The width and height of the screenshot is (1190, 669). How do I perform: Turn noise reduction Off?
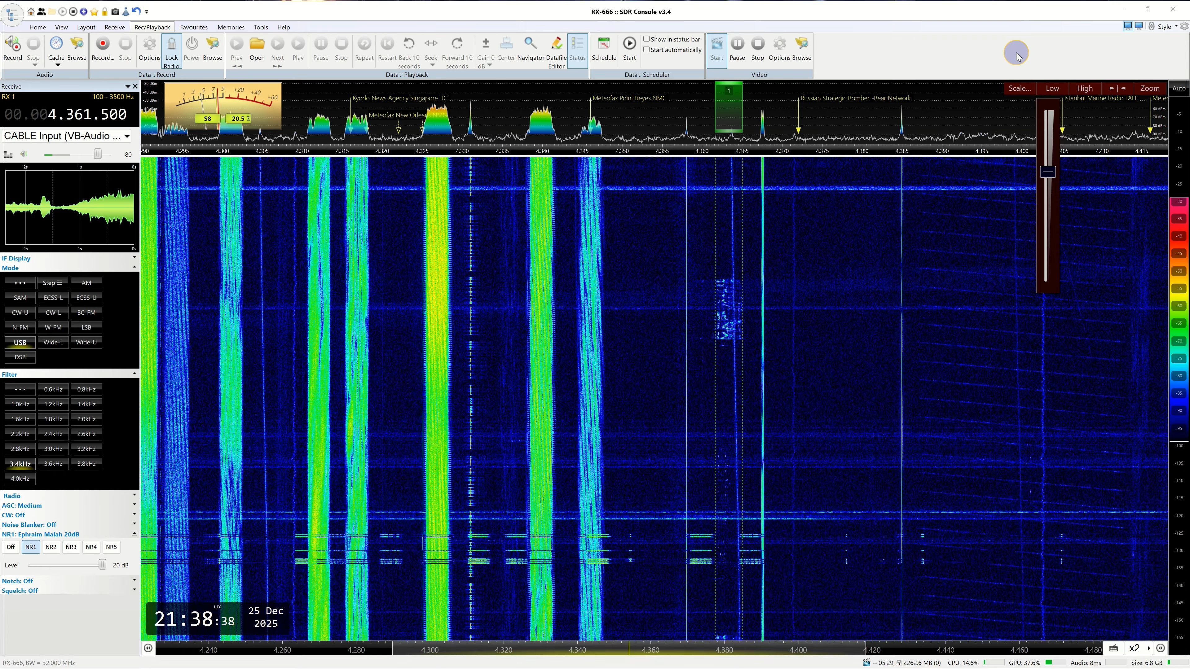pyautogui.click(x=11, y=547)
